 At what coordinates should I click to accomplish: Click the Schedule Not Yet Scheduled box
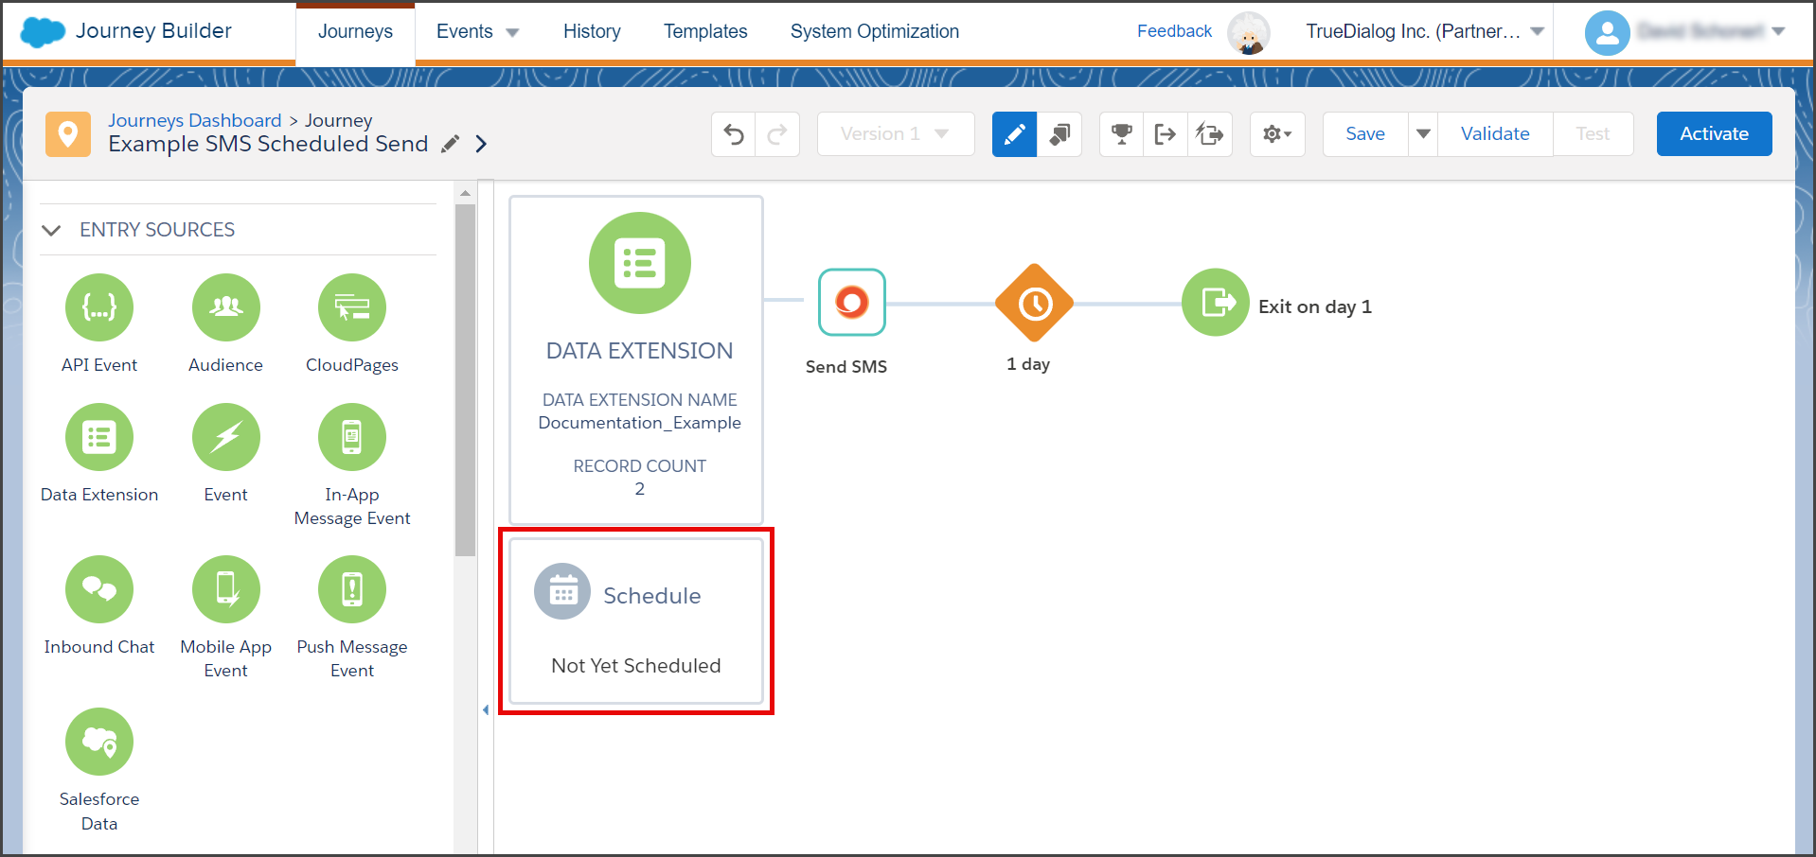(636, 621)
